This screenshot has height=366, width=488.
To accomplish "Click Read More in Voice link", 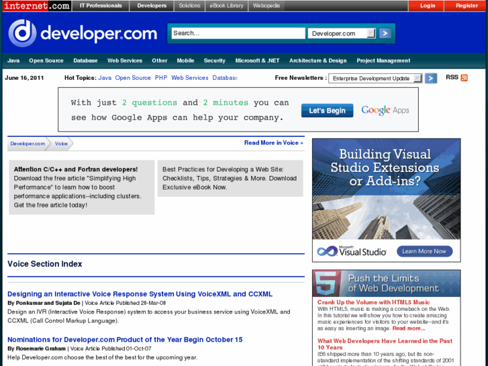I will (274, 142).
